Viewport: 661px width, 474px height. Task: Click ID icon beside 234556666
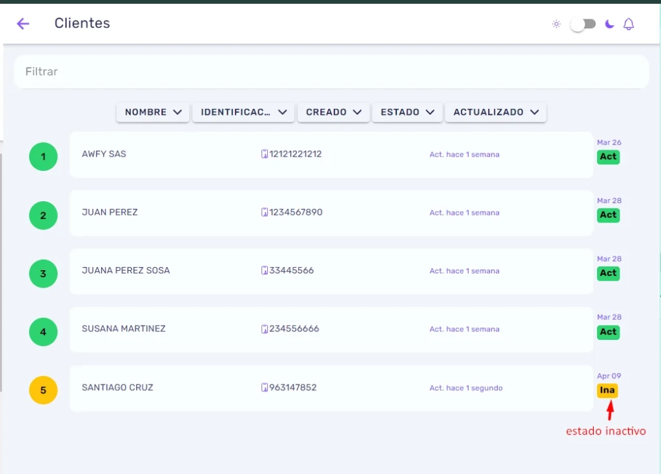click(x=264, y=329)
